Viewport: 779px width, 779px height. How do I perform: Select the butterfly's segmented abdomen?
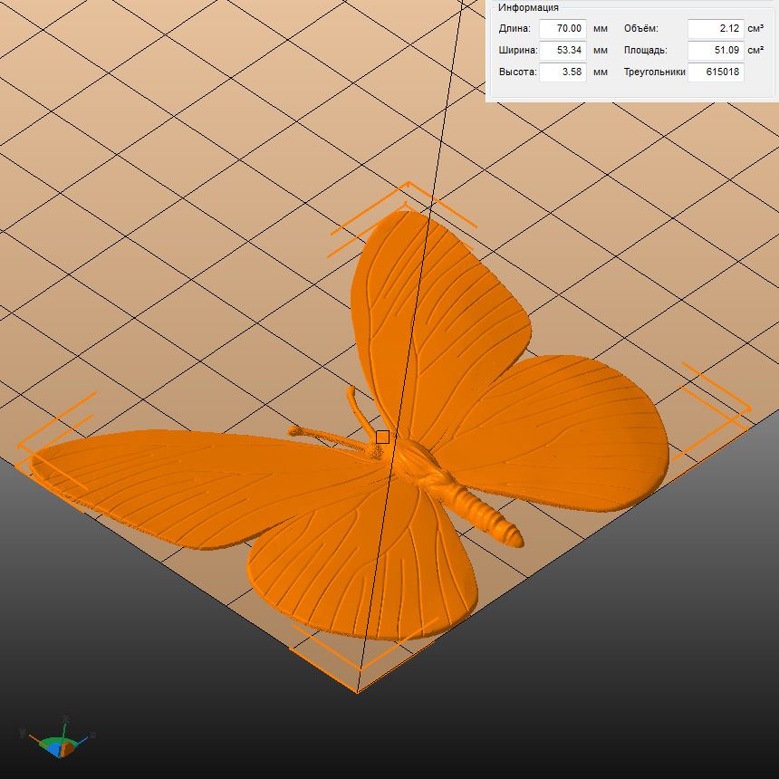(489, 516)
